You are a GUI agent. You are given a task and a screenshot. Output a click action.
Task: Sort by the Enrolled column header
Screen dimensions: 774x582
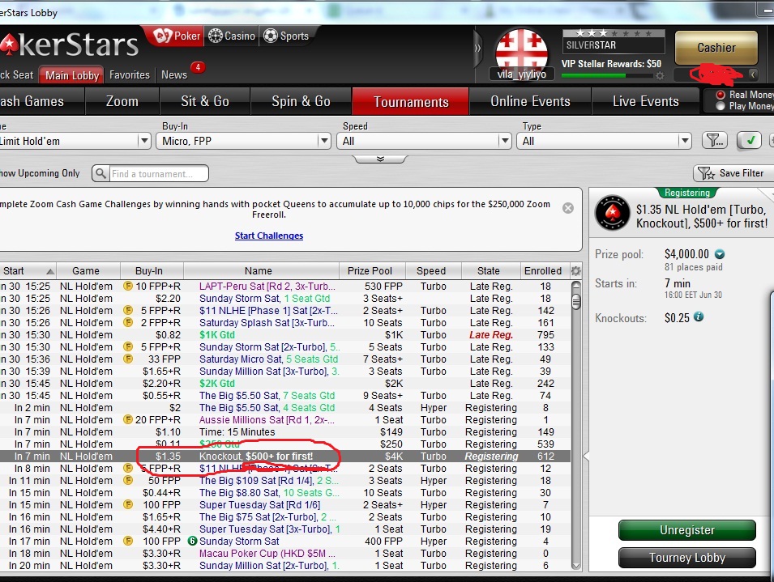click(545, 270)
